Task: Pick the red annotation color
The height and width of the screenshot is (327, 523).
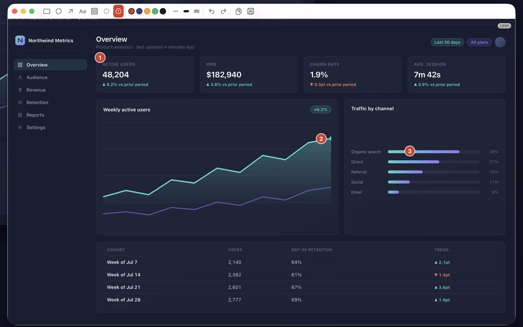Action: pos(132,11)
